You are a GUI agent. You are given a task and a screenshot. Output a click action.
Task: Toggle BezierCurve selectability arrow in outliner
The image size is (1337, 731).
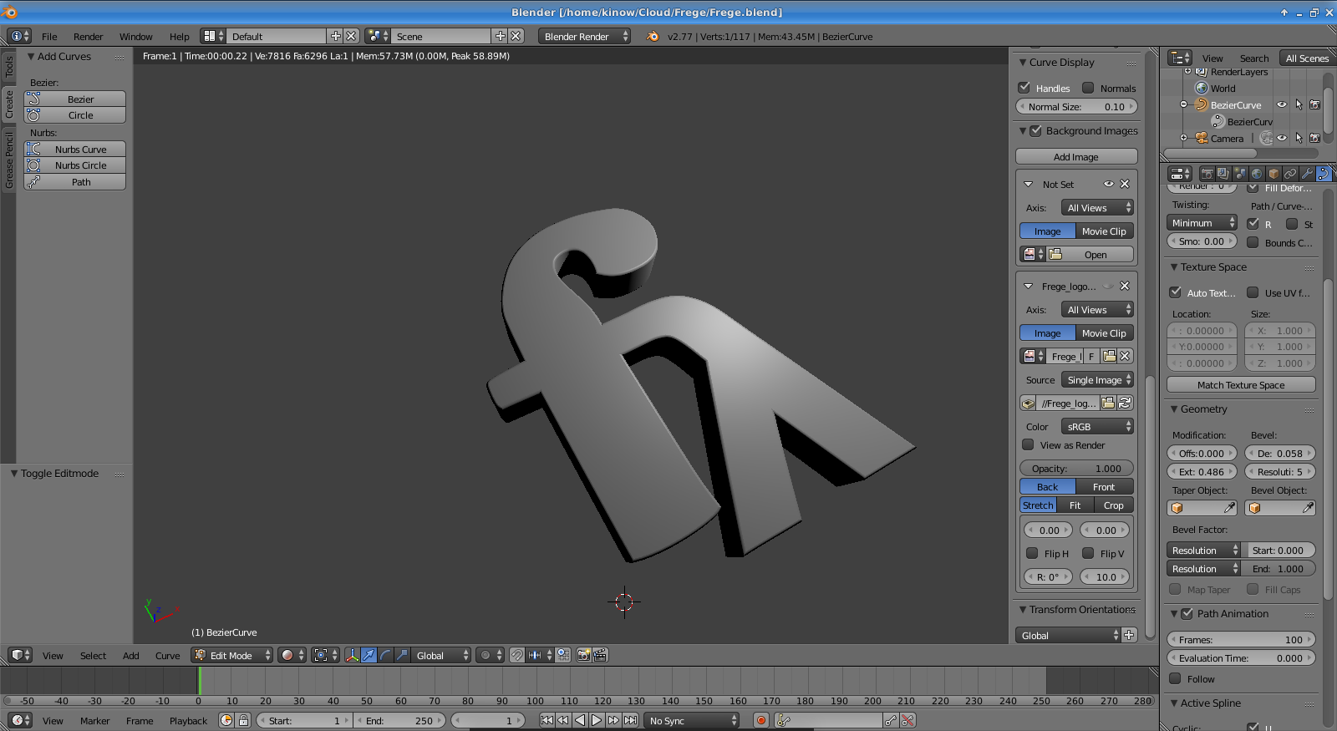coord(1299,104)
